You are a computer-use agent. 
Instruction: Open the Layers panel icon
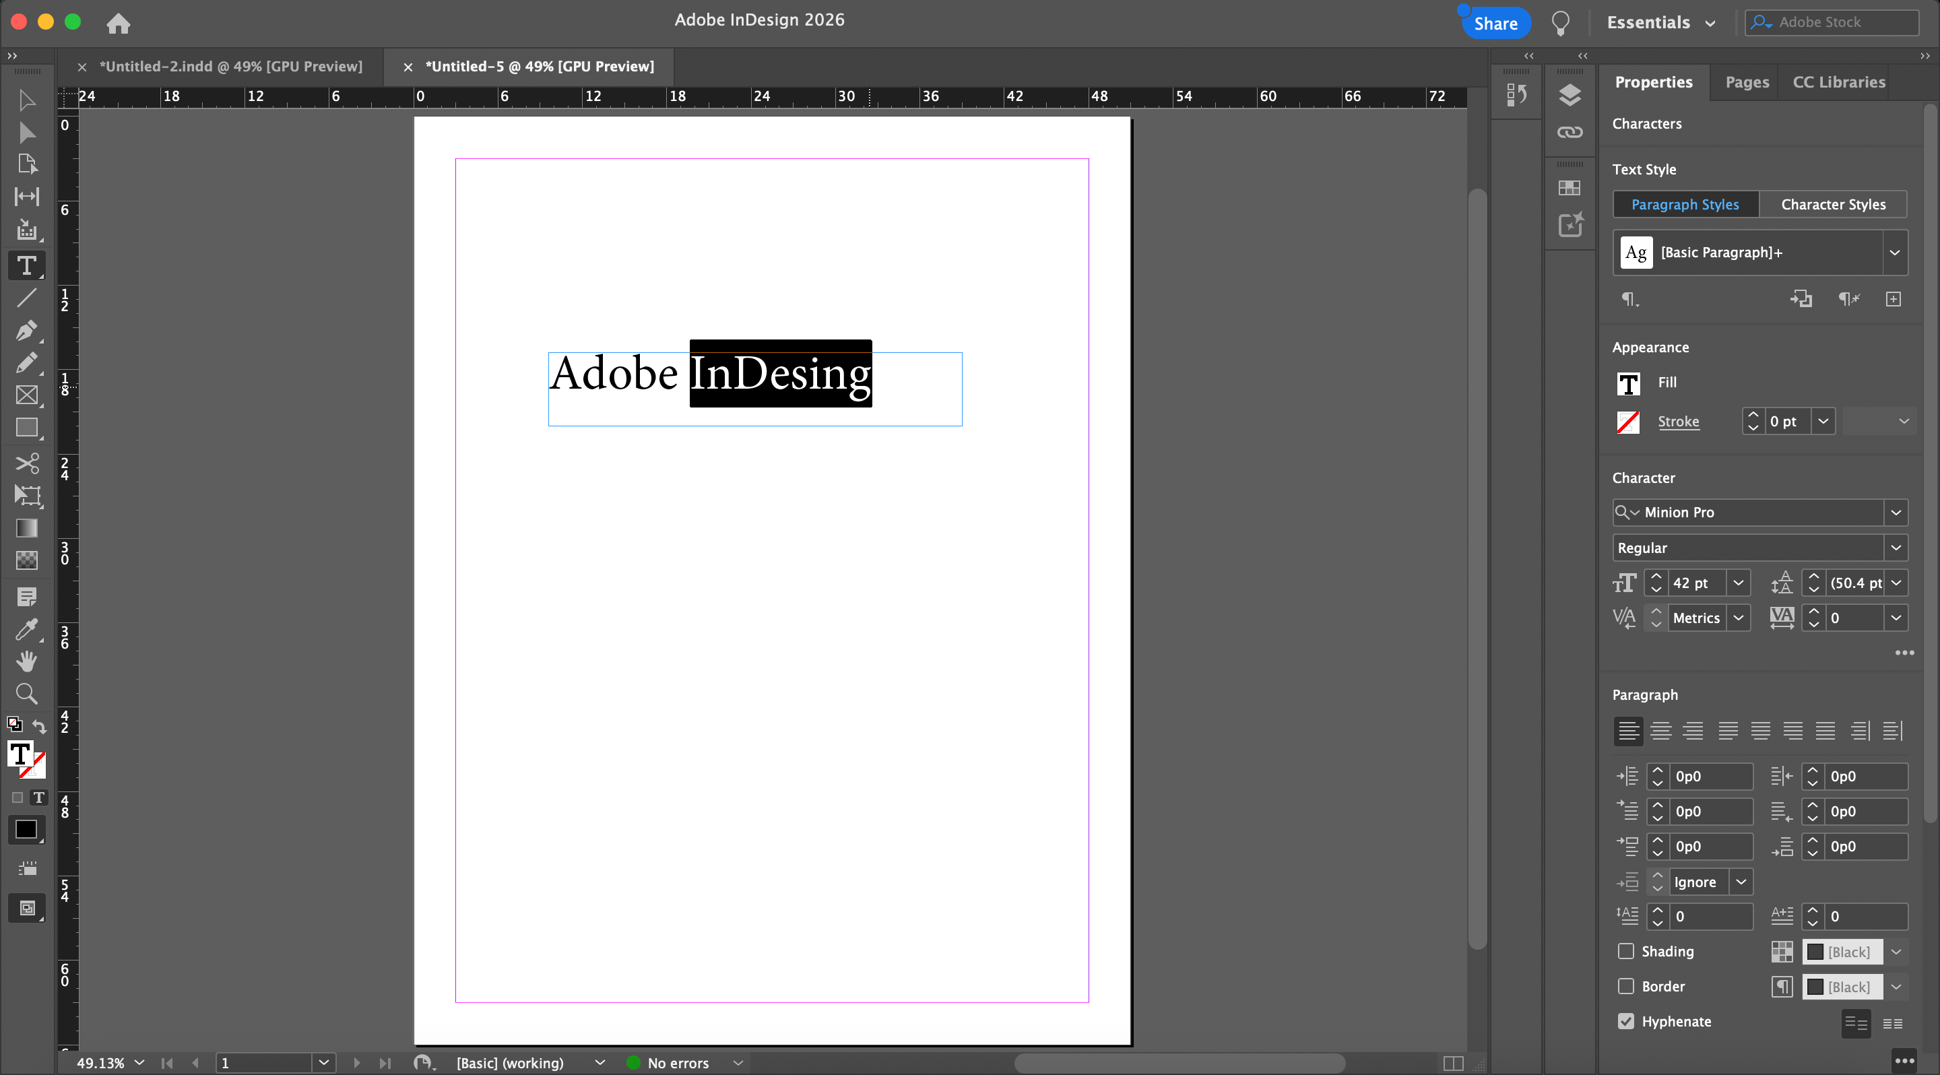click(1570, 96)
